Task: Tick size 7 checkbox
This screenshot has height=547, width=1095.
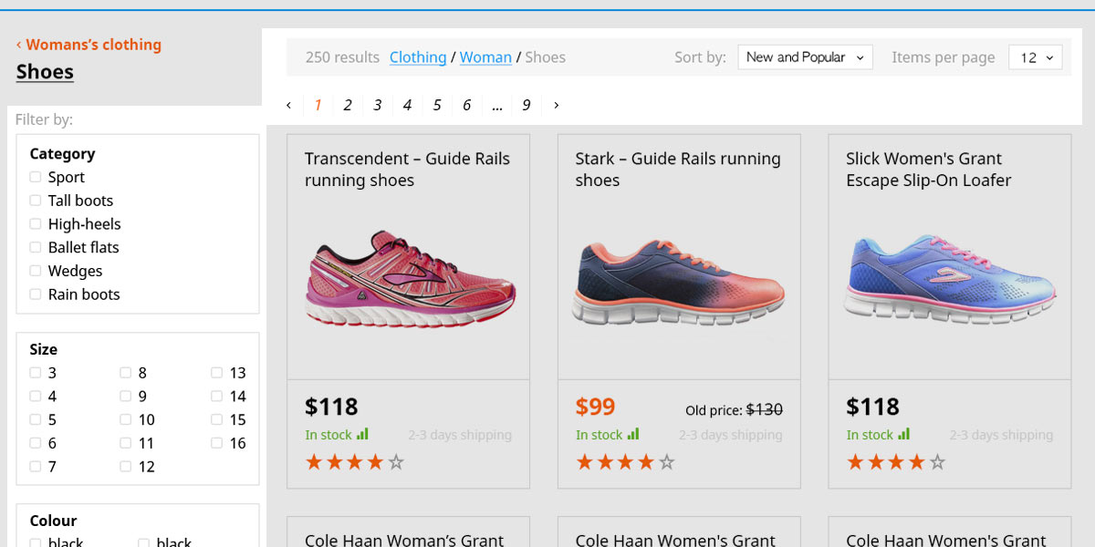Action: pos(36,467)
